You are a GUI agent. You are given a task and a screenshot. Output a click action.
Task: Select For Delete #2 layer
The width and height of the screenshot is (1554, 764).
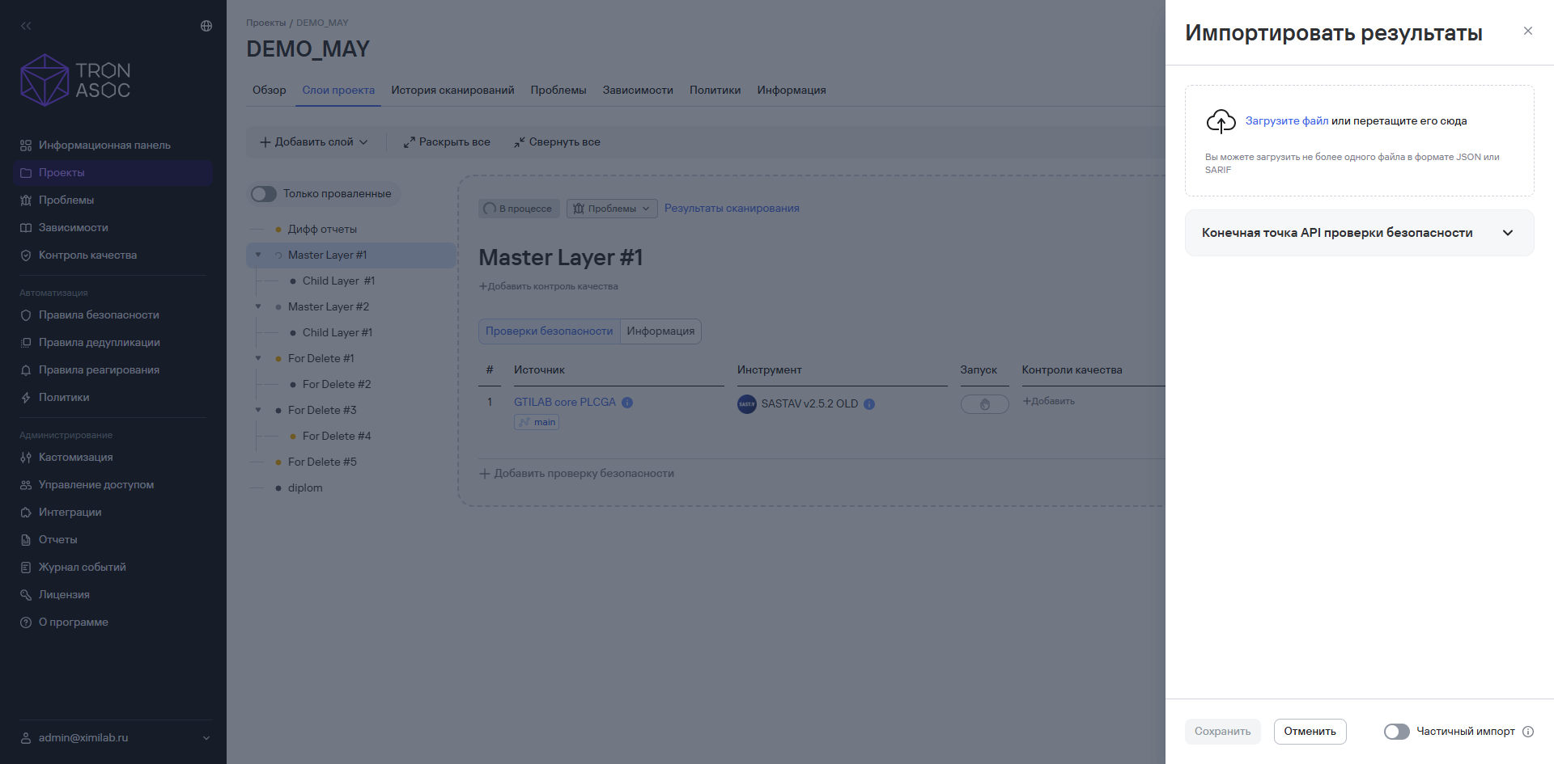[x=337, y=385]
